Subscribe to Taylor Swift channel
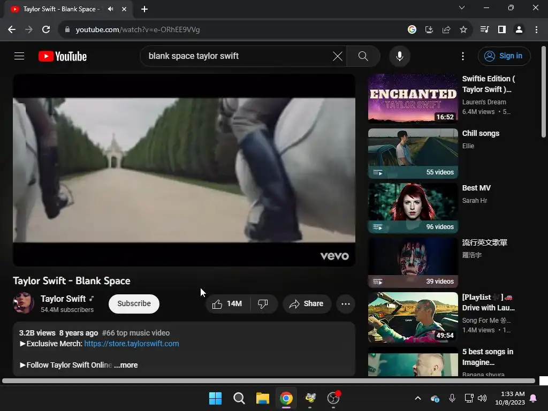This screenshot has width=548, height=411. pos(134,304)
